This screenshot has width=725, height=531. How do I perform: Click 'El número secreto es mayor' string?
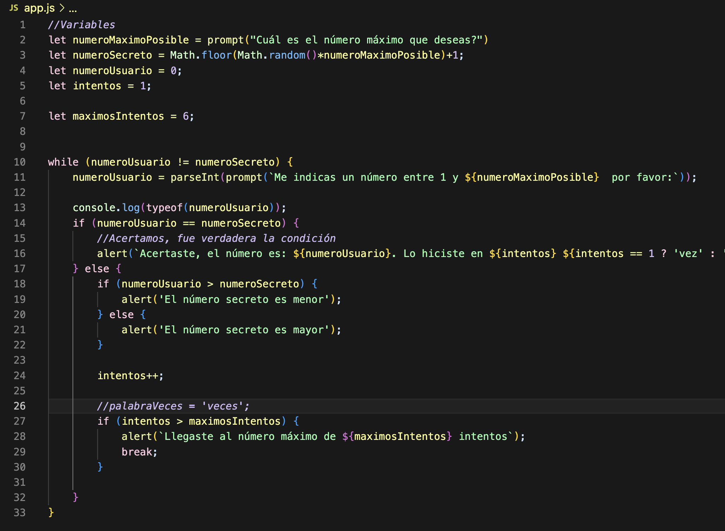point(244,330)
